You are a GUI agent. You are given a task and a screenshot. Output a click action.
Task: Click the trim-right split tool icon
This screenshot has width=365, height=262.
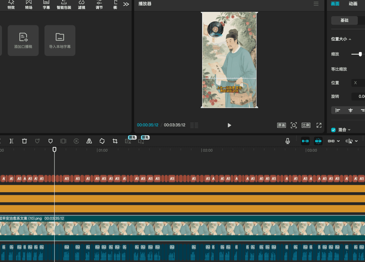click(11, 141)
